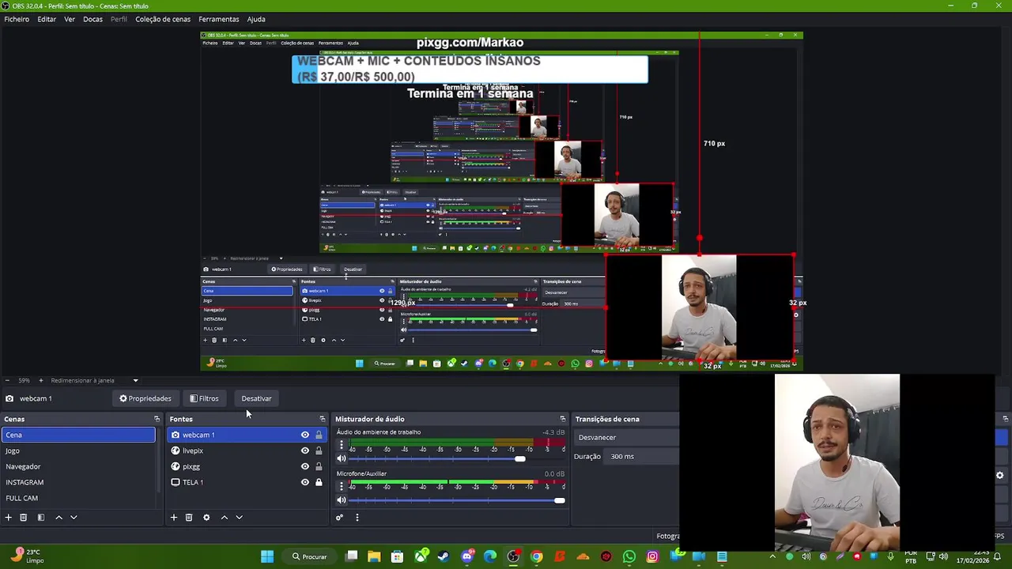1012x569 pixels.
Task: Open Google Chrome from the taskbar
Action: [537, 556]
